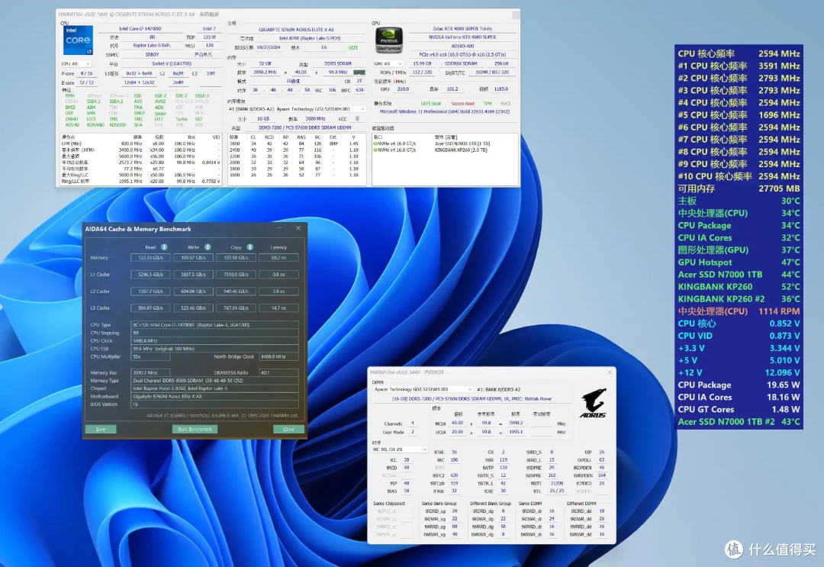The height and width of the screenshot is (567, 824).
Task: Click the tWRRD_sg value 88
Action: point(455,527)
